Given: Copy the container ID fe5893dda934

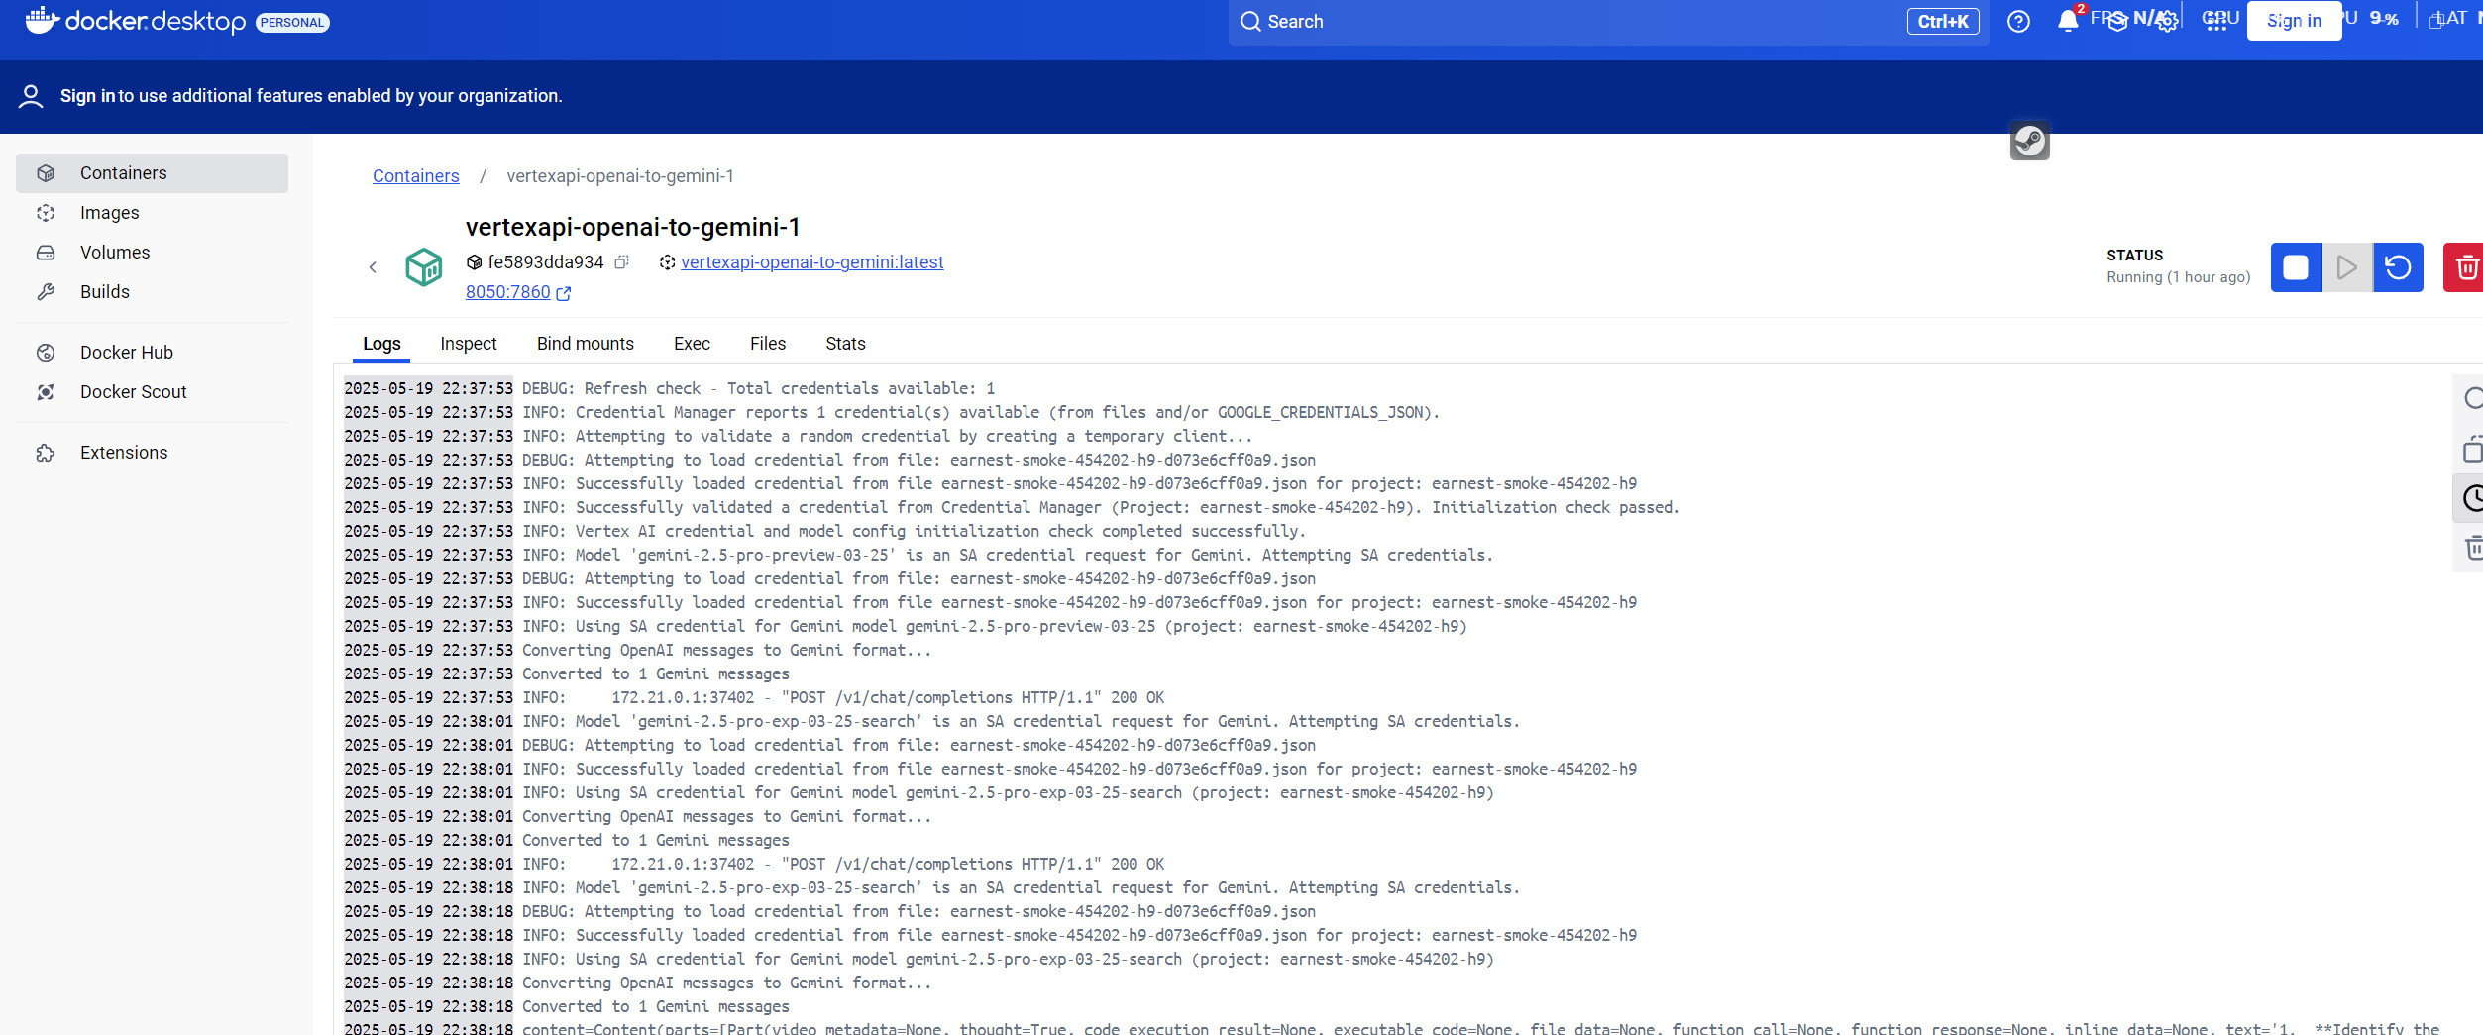Looking at the screenshot, I should click(x=622, y=262).
